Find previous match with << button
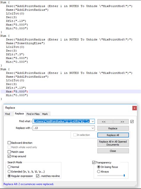141x189 pixels. click(x=105, y=122)
